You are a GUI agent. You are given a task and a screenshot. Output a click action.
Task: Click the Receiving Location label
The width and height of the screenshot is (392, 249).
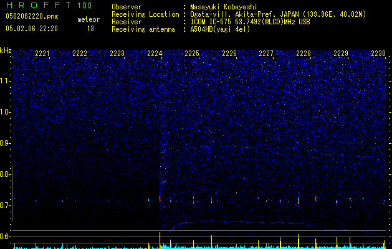pyautogui.click(x=145, y=14)
